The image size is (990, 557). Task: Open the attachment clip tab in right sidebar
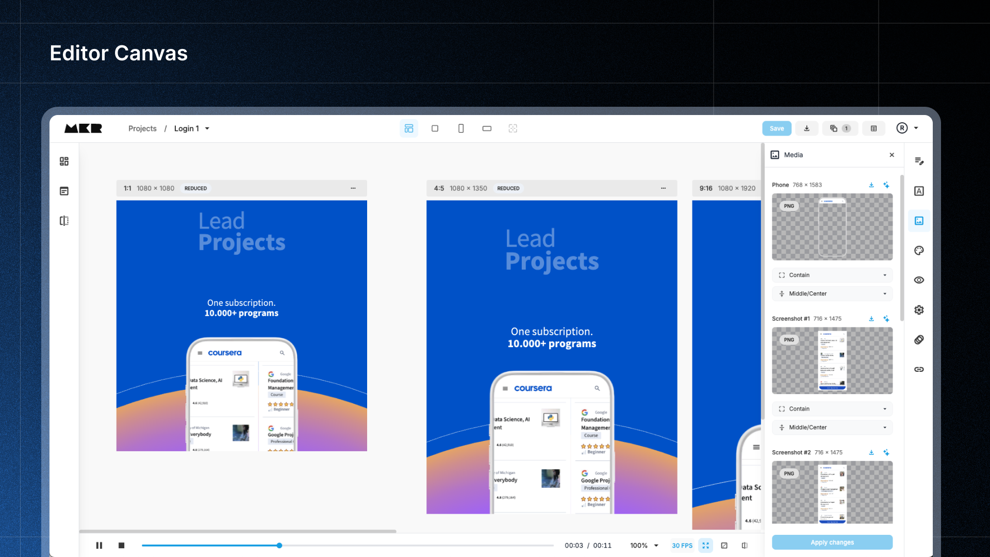pyautogui.click(x=919, y=339)
